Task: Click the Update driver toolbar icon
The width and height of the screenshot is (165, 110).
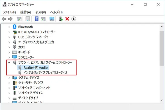Action: 61,19
